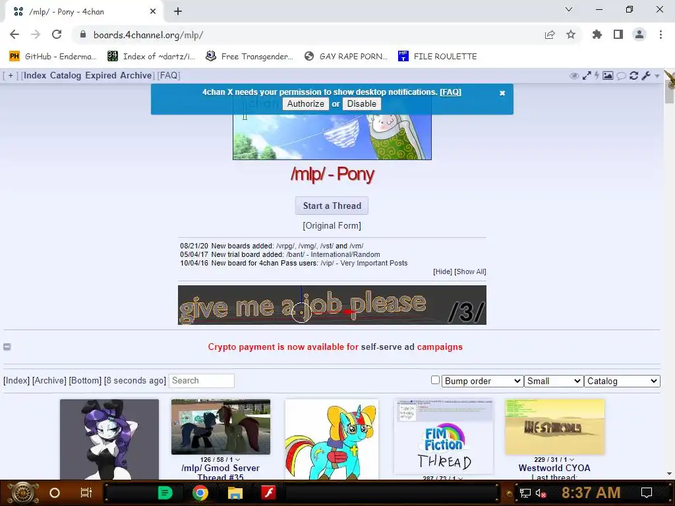Go back with browser back arrow

tap(15, 34)
